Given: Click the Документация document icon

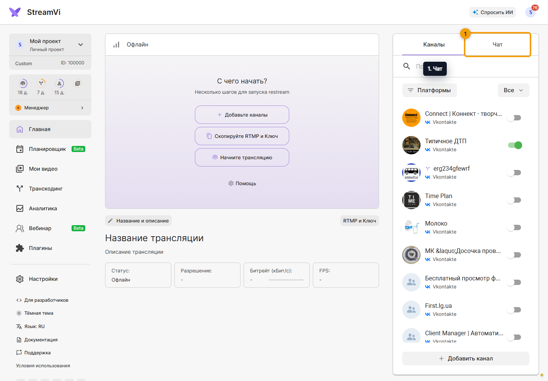Looking at the screenshot, I should tap(19, 340).
